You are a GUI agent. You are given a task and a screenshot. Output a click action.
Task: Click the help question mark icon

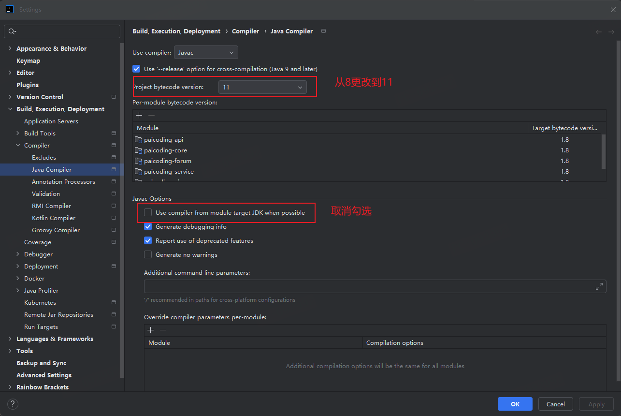[12, 404]
